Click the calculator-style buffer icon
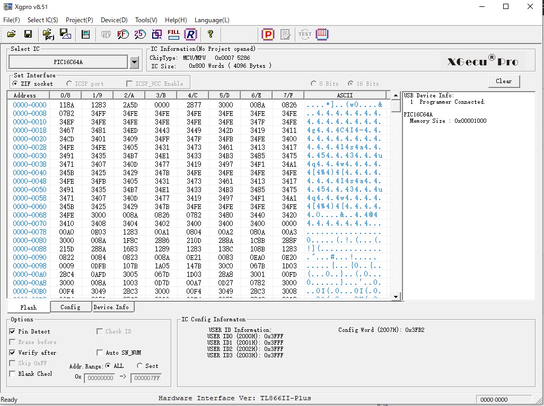The width and height of the screenshot is (544, 406). pos(85,34)
